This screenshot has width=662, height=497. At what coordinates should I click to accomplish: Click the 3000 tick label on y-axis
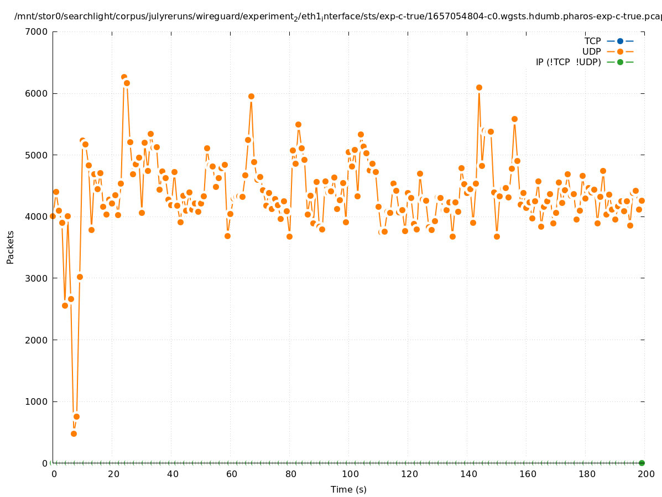(x=37, y=278)
